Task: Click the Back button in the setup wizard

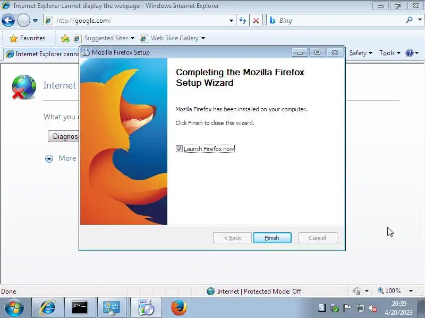Action: (232, 237)
